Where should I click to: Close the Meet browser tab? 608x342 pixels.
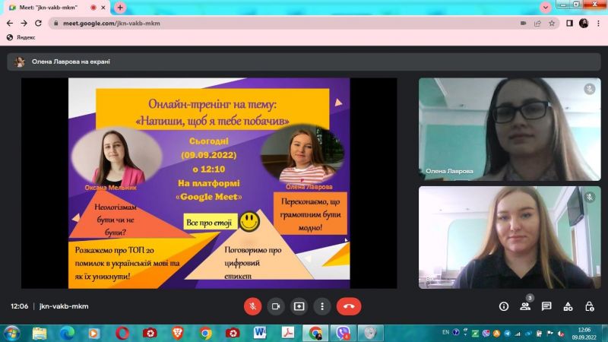[x=103, y=8]
